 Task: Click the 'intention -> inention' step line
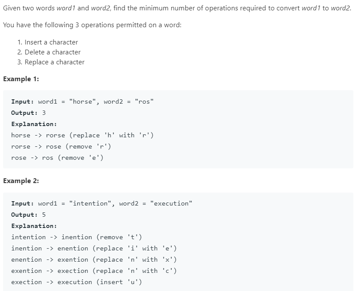[x=76, y=237]
